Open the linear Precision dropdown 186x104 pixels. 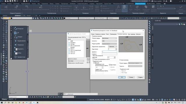(x=109, y=41)
